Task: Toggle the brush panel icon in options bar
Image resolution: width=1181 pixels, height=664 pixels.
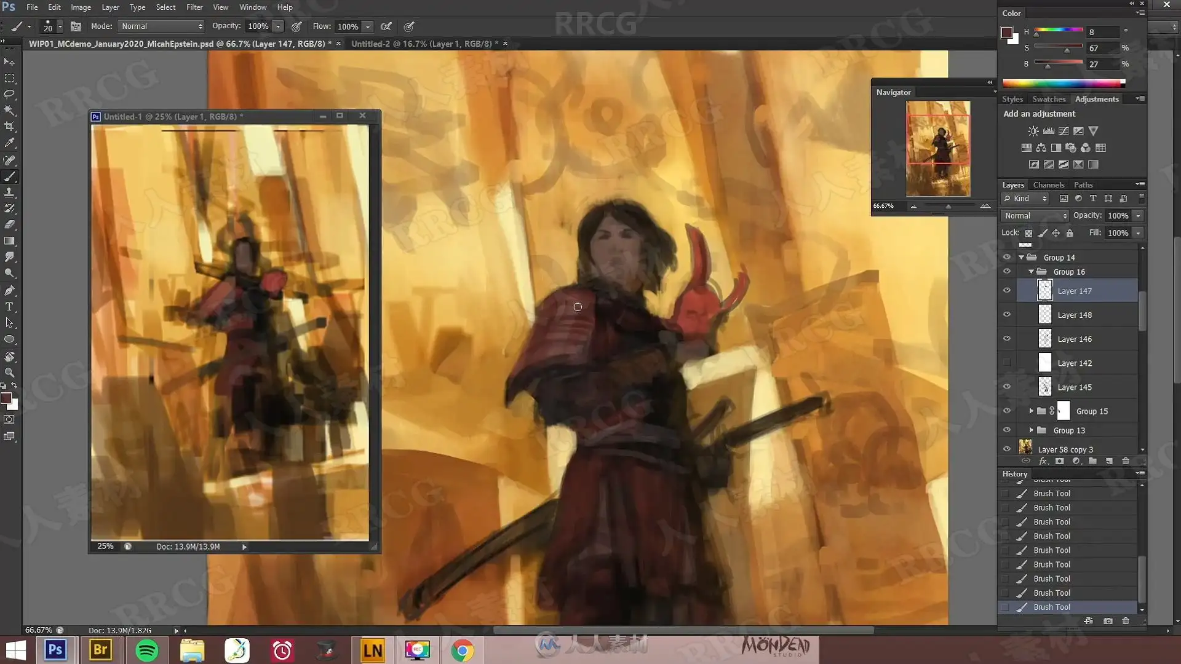Action: point(76,26)
